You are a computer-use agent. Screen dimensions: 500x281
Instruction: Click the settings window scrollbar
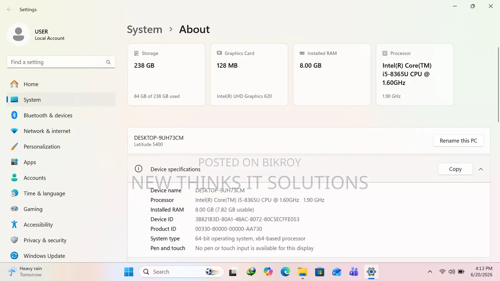coord(498,84)
